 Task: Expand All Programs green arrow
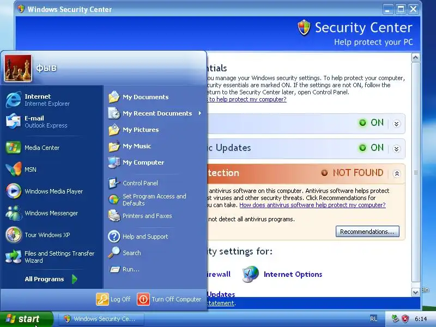75,279
